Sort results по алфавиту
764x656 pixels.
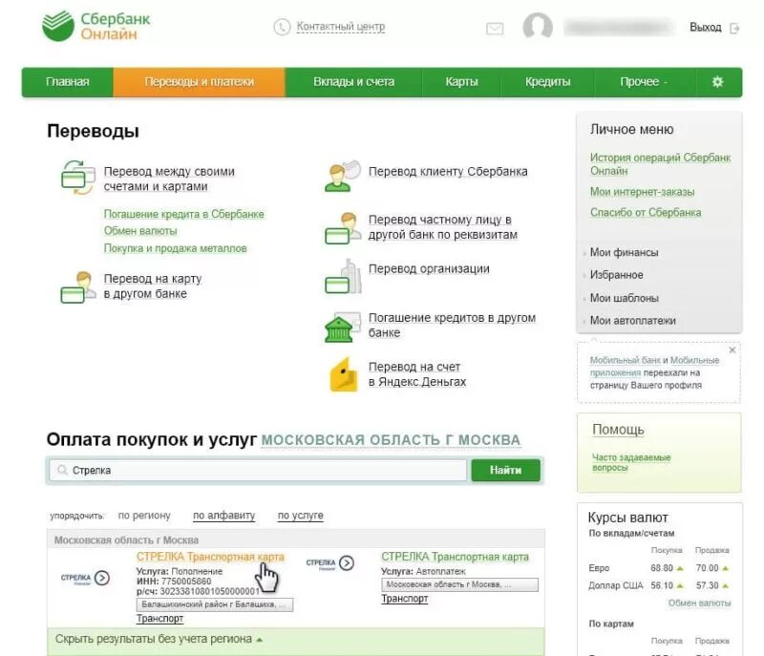pyautogui.click(x=223, y=516)
